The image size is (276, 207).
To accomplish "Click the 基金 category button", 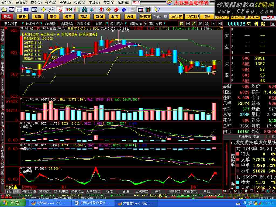I will pyautogui.click(x=53, y=16).
